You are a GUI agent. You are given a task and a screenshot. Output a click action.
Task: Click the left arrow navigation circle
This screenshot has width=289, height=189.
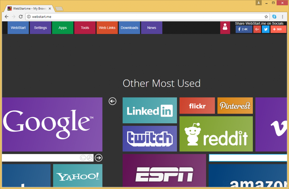[112, 101]
